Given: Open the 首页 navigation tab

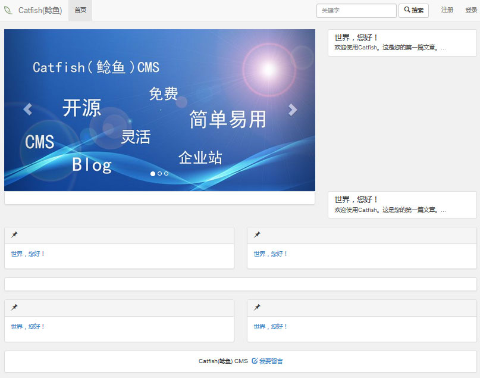Looking at the screenshot, I should 81,10.
